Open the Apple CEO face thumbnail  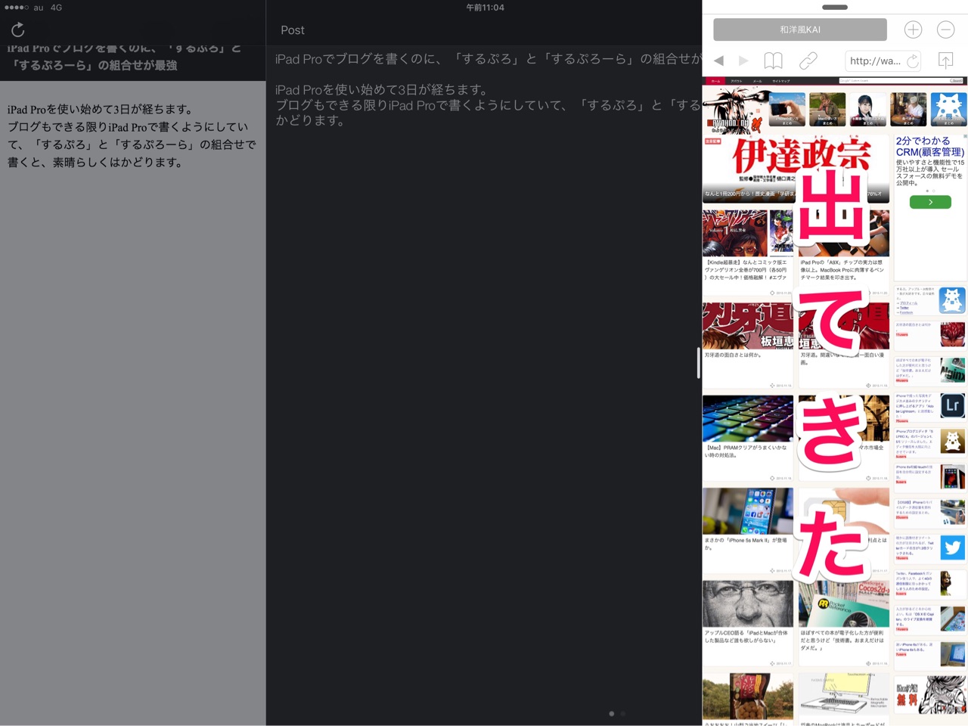point(747,603)
